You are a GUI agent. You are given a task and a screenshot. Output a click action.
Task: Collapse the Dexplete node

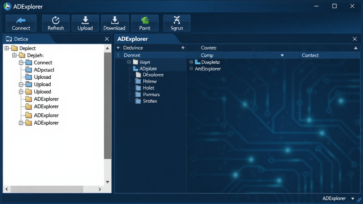(x=191, y=62)
